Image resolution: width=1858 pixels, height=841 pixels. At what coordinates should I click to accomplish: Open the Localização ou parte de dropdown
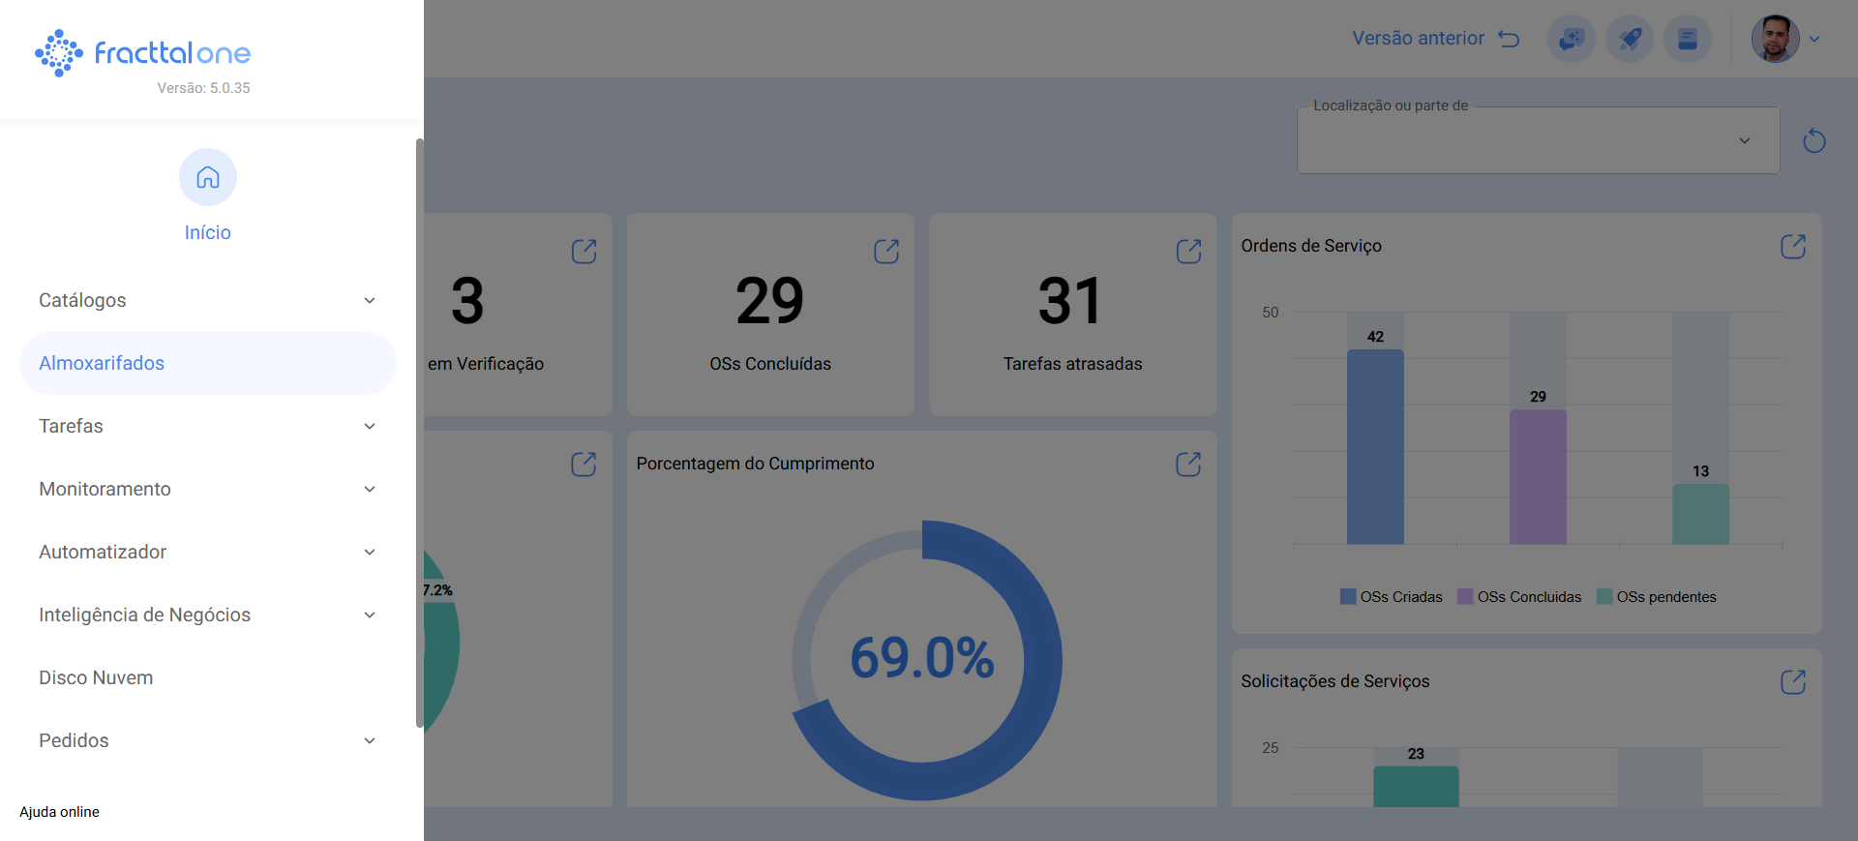(x=1538, y=141)
